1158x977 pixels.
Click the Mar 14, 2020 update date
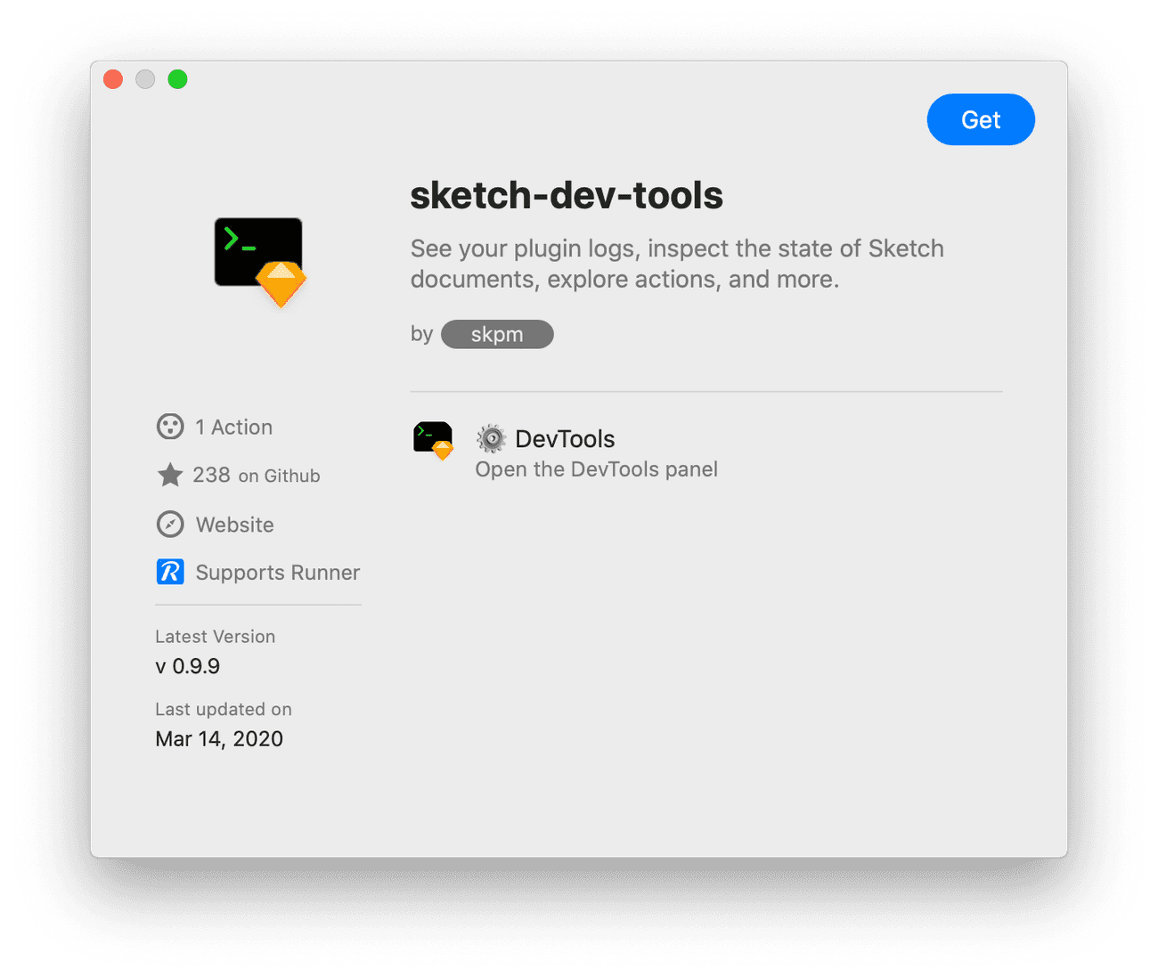pos(219,739)
